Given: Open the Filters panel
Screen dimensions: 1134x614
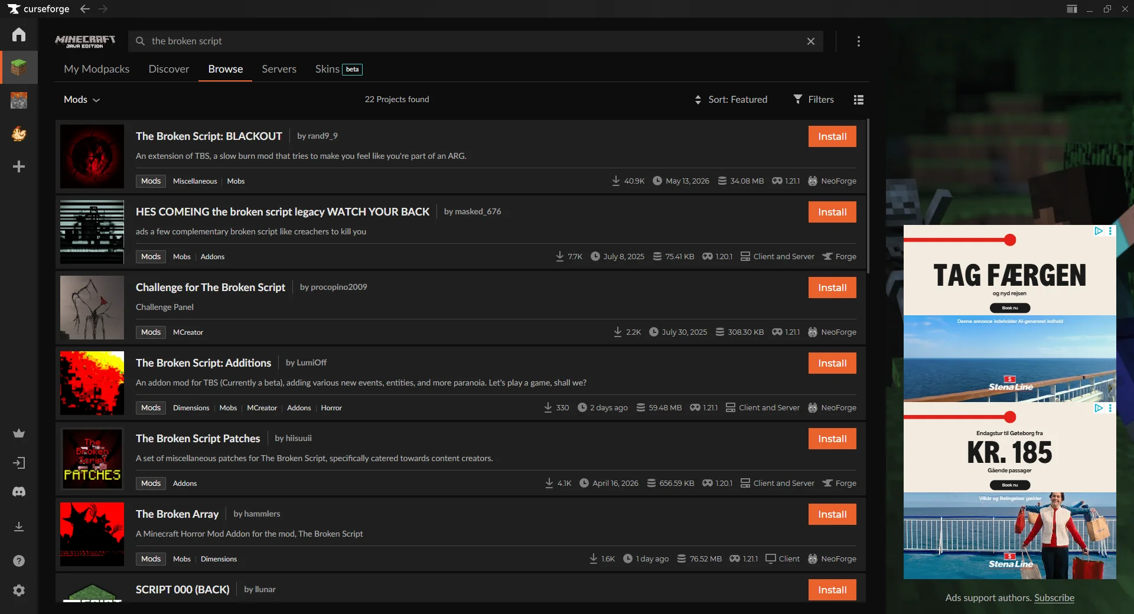Looking at the screenshot, I should tap(813, 100).
